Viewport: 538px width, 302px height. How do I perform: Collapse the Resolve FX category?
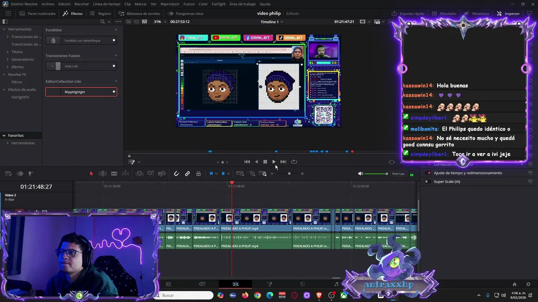click(4, 75)
